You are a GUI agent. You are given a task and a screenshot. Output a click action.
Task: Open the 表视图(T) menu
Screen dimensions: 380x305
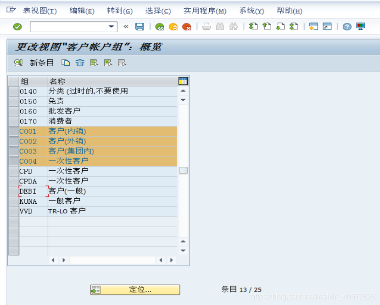point(40,11)
